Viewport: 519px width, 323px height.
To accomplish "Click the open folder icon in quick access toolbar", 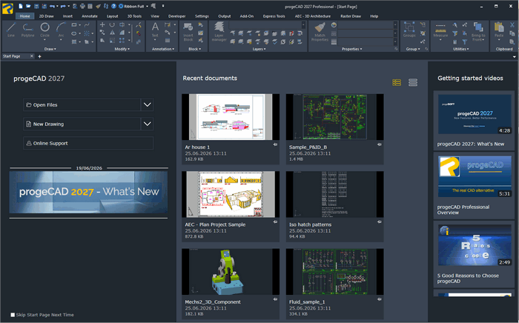I will (28, 6).
